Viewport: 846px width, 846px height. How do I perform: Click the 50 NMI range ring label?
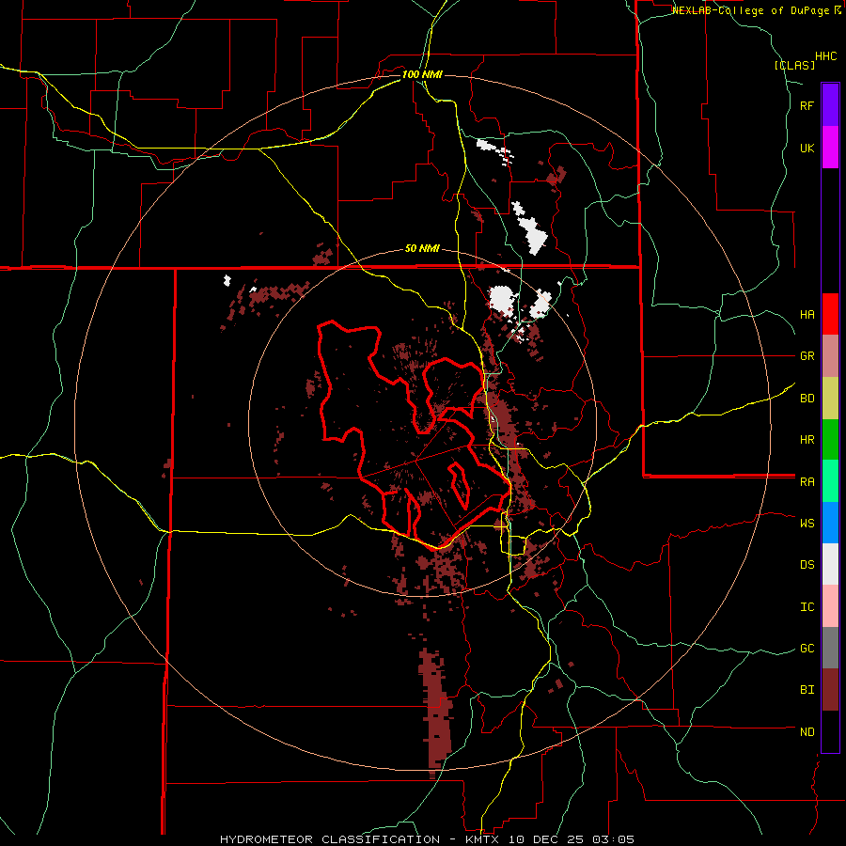[422, 249]
